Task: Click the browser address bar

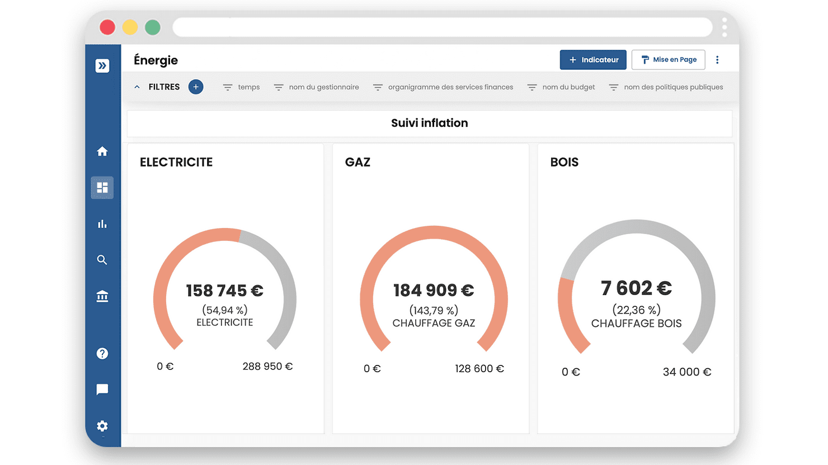Action: tap(443, 27)
